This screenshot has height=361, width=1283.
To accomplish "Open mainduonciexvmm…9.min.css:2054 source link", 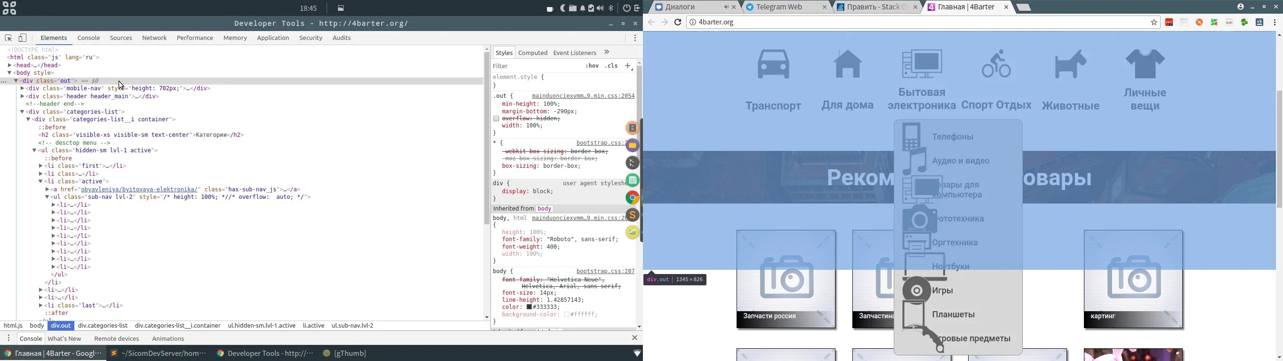I will pos(583,96).
